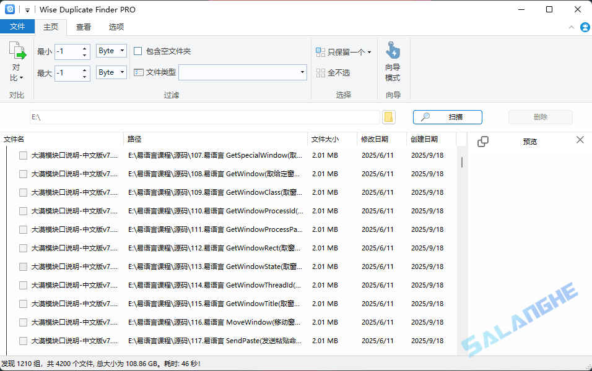Check the last visible duplicate file row

(x=22, y=341)
